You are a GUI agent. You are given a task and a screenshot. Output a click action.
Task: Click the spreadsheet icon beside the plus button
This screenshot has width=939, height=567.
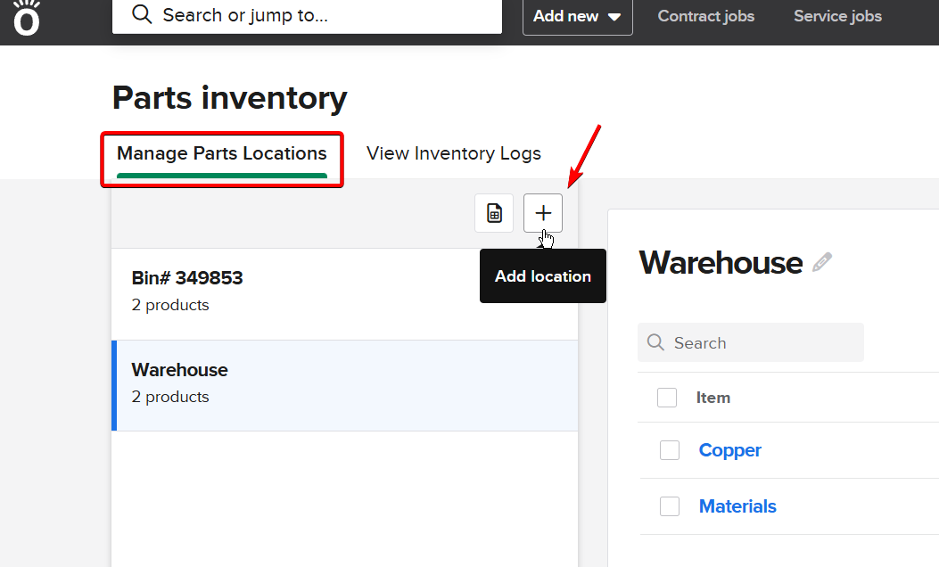pyautogui.click(x=494, y=213)
